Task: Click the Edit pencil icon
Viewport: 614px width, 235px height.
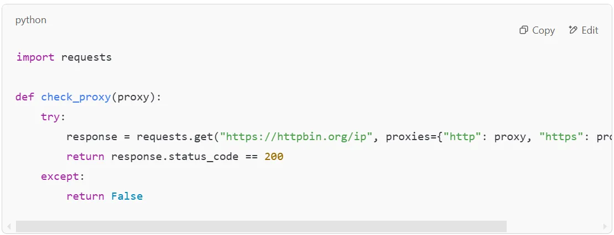Action: click(x=573, y=30)
